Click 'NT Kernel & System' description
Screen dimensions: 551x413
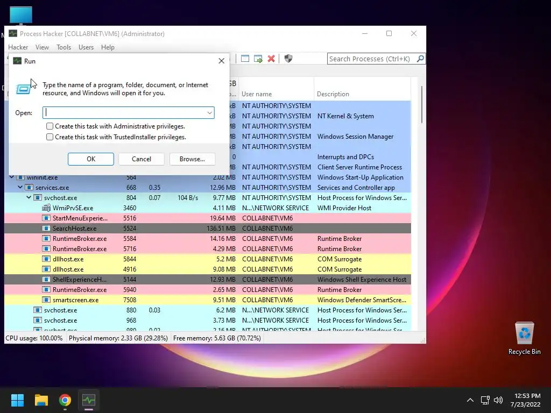point(345,116)
